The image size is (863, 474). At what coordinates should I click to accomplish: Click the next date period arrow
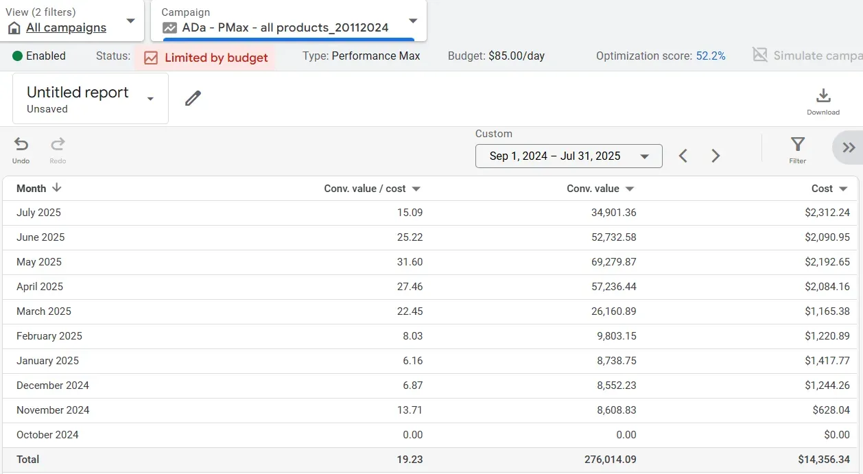pyautogui.click(x=716, y=156)
